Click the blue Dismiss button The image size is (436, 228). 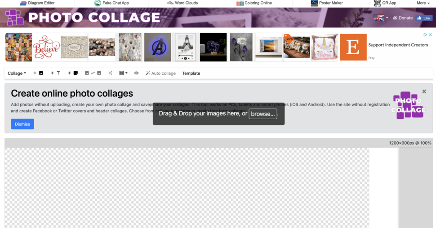22,124
